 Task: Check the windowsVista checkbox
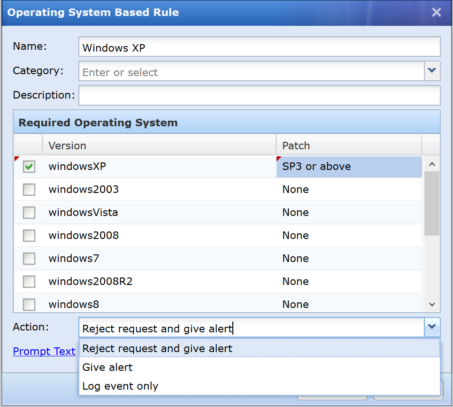[29, 213]
